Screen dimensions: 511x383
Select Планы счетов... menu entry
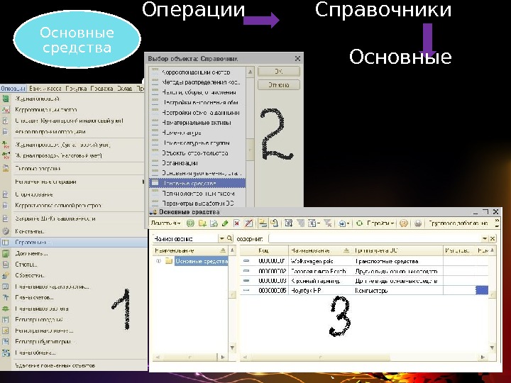click(x=34, y=297)
